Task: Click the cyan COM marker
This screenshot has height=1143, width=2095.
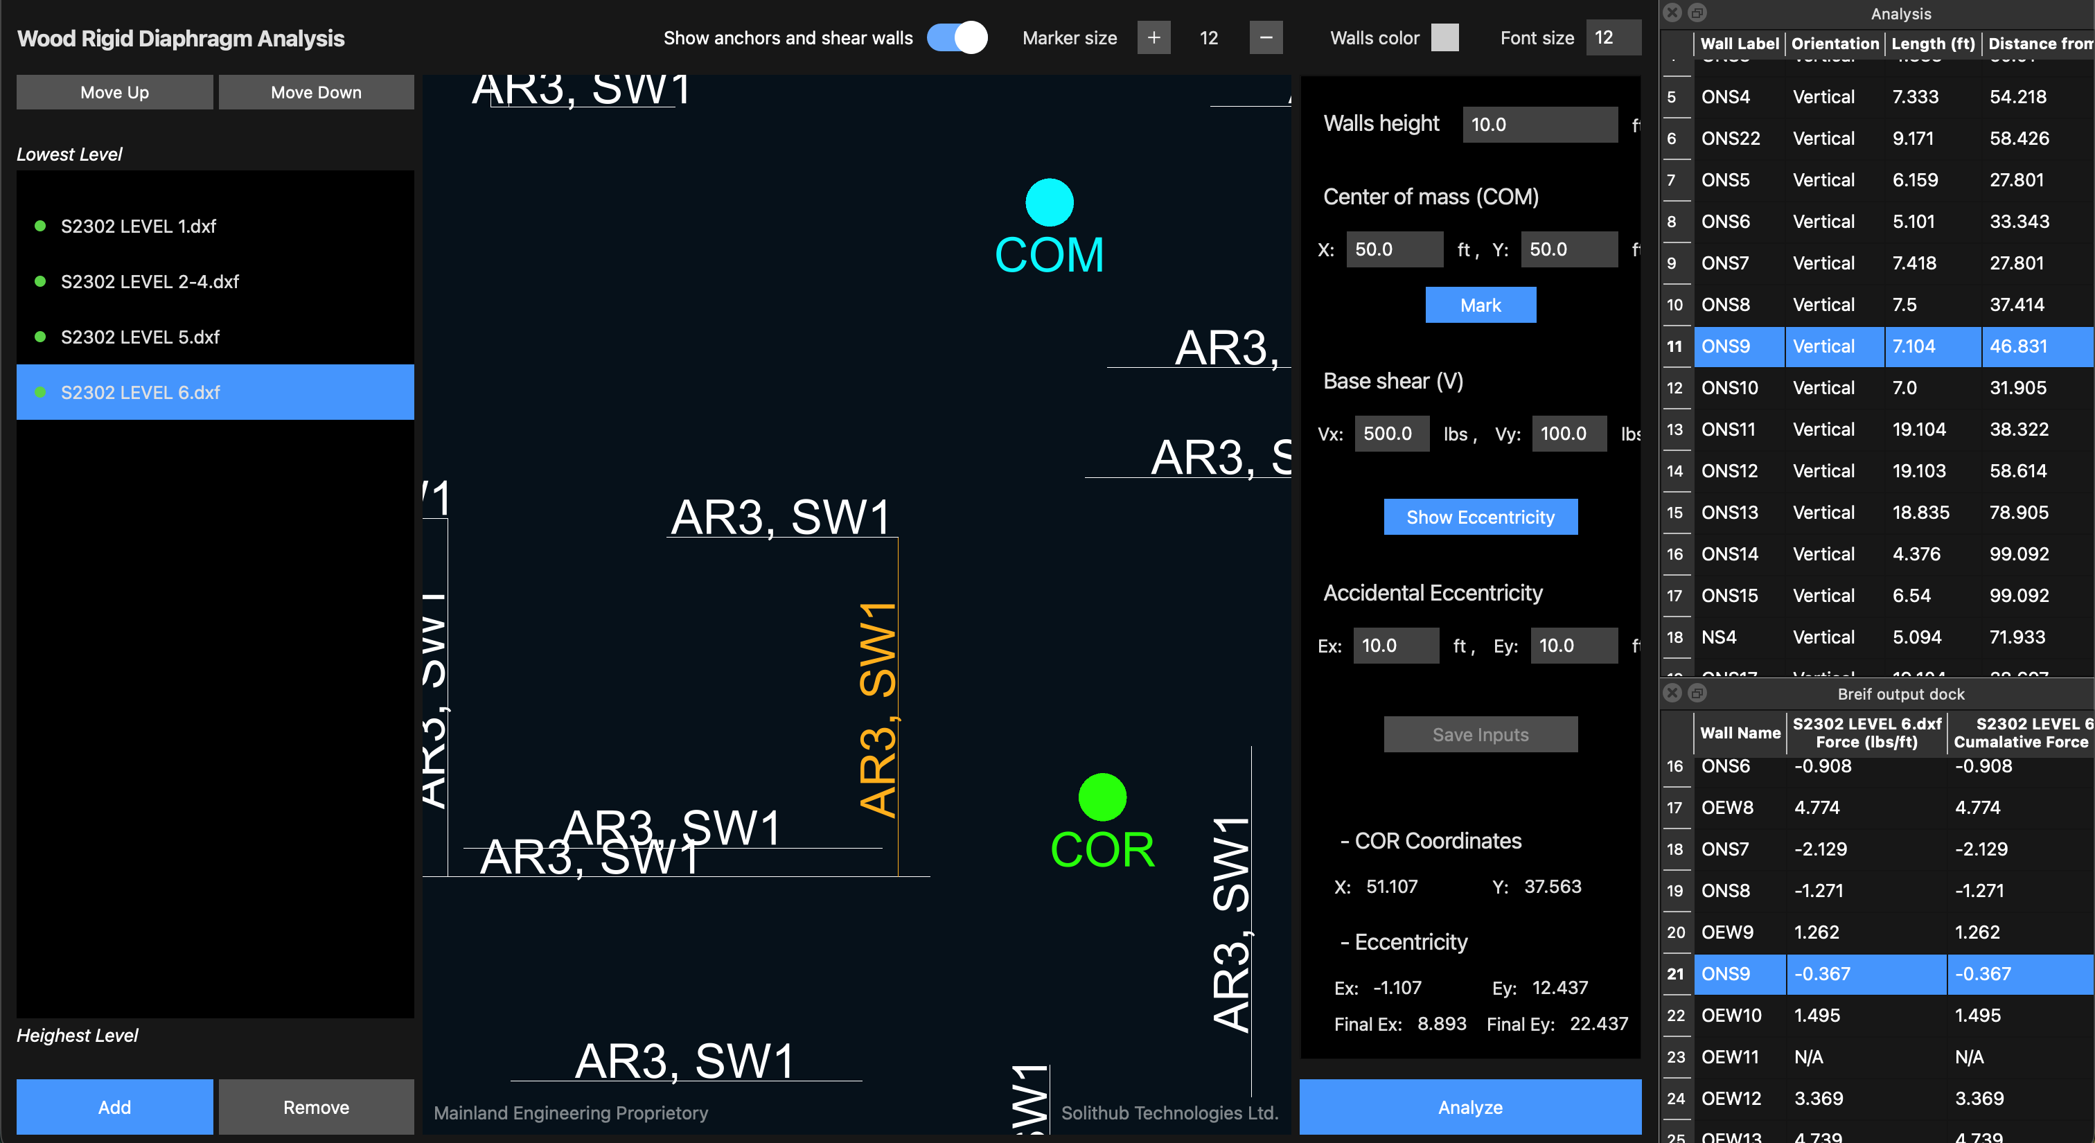Action: click(1049, 202)
